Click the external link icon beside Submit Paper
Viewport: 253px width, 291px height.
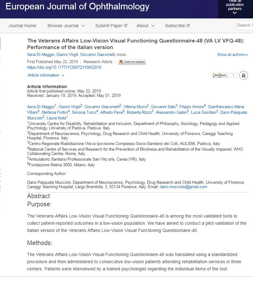[126, 25]
